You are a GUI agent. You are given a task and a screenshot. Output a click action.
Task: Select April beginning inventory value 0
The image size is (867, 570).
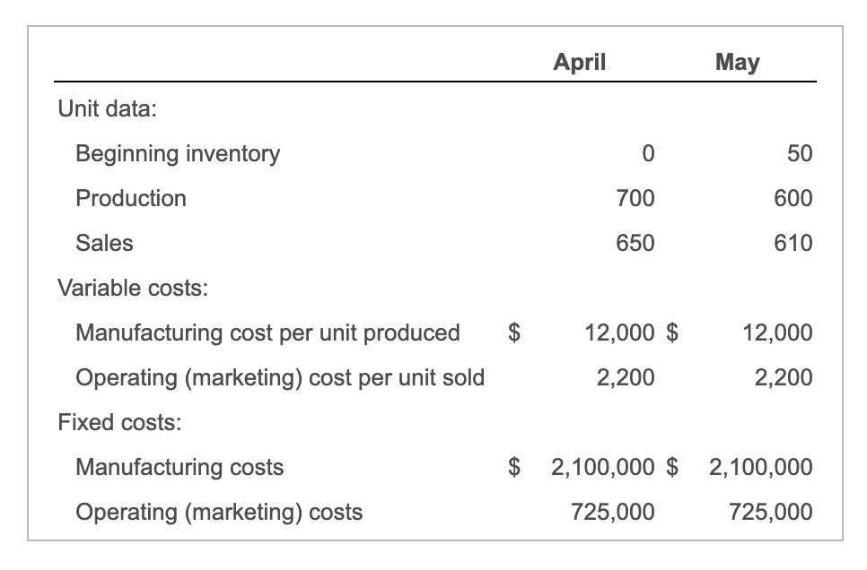648,154
